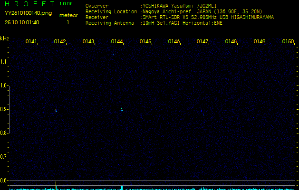Click the 1.0 kHz axis label

click(x=3, y=85)
